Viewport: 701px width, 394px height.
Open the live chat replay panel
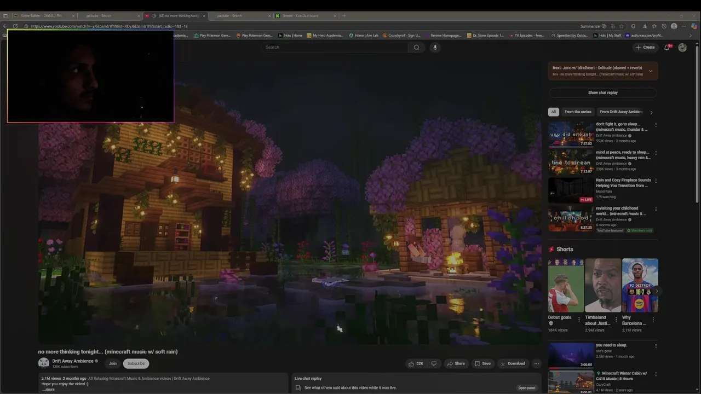527,387
